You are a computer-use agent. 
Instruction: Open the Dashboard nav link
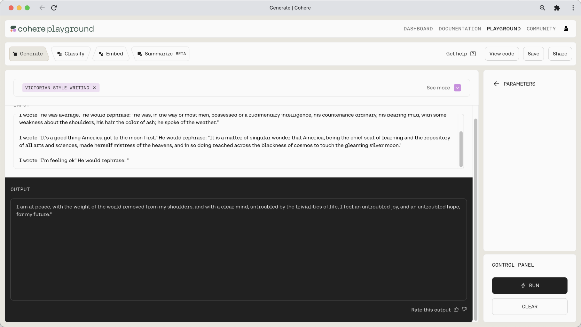tap(418, 29)
